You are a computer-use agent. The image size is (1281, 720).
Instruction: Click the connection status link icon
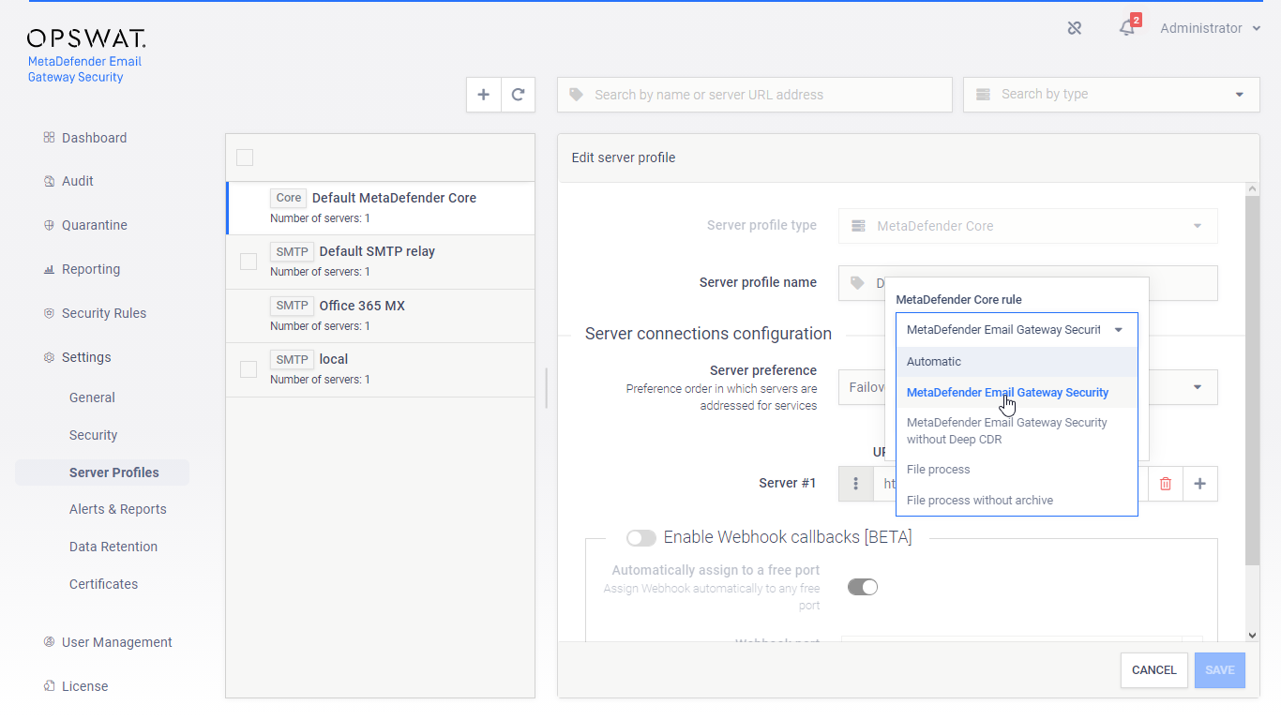(x=1075, y=28)
